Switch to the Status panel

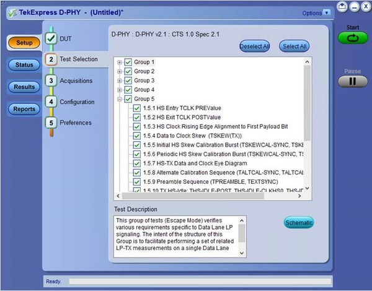click(24, 64)
